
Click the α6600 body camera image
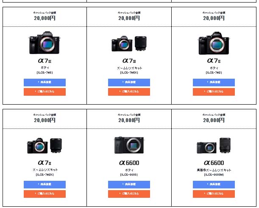(129, 145)
